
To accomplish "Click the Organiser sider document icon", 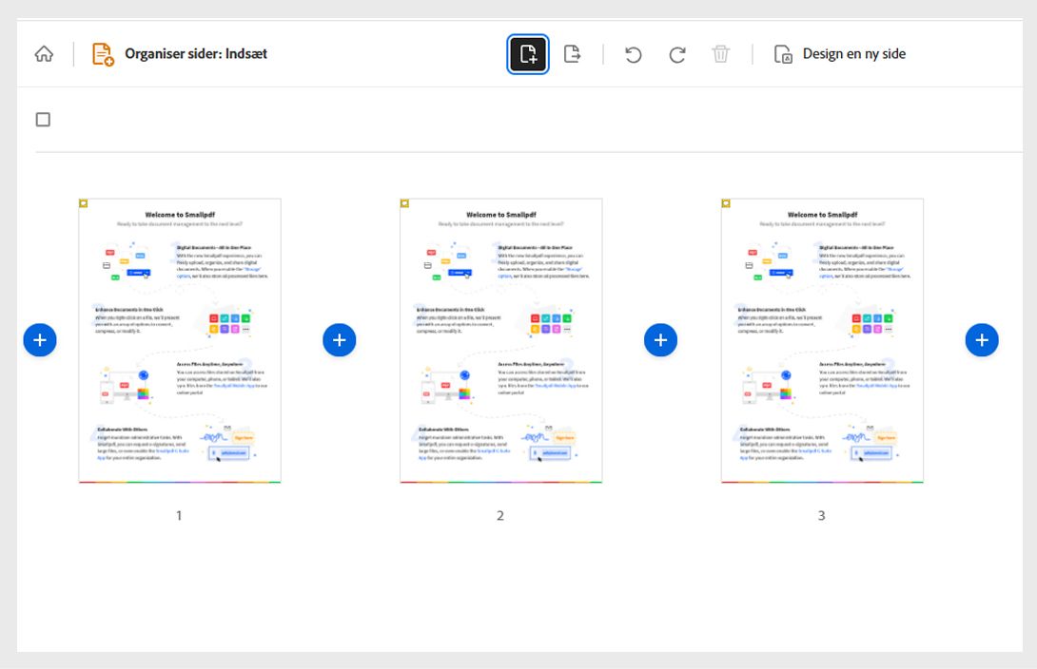I will [x=104, y=53].
